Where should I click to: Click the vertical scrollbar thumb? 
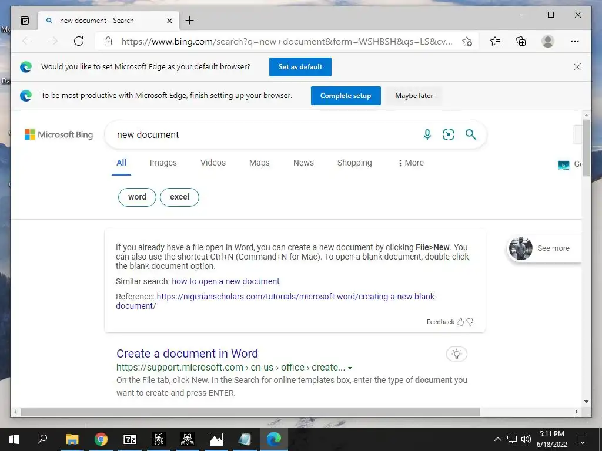coord(586,147)
